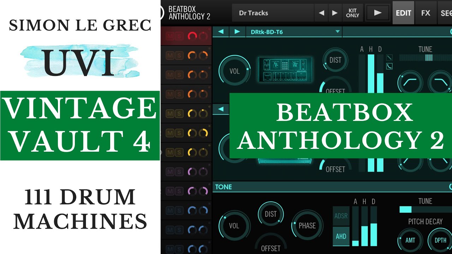452x254 pixels.
Task: Go to previous preset next to Dr Tracks
Action: pos(321,13)
